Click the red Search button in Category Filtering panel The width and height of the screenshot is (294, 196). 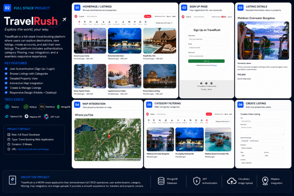209,114
